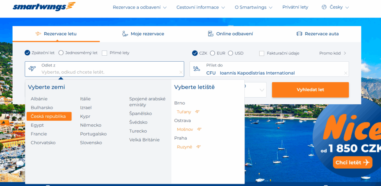Switch to Rezervace letu tab
This screenshot has width=381, height=186.
[x=56, y=34]
